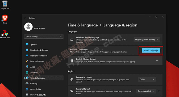The image size is (179, 97).
Task: Open Windows display language dropdown
Action: pyautogui.click(x=147, y=40)
